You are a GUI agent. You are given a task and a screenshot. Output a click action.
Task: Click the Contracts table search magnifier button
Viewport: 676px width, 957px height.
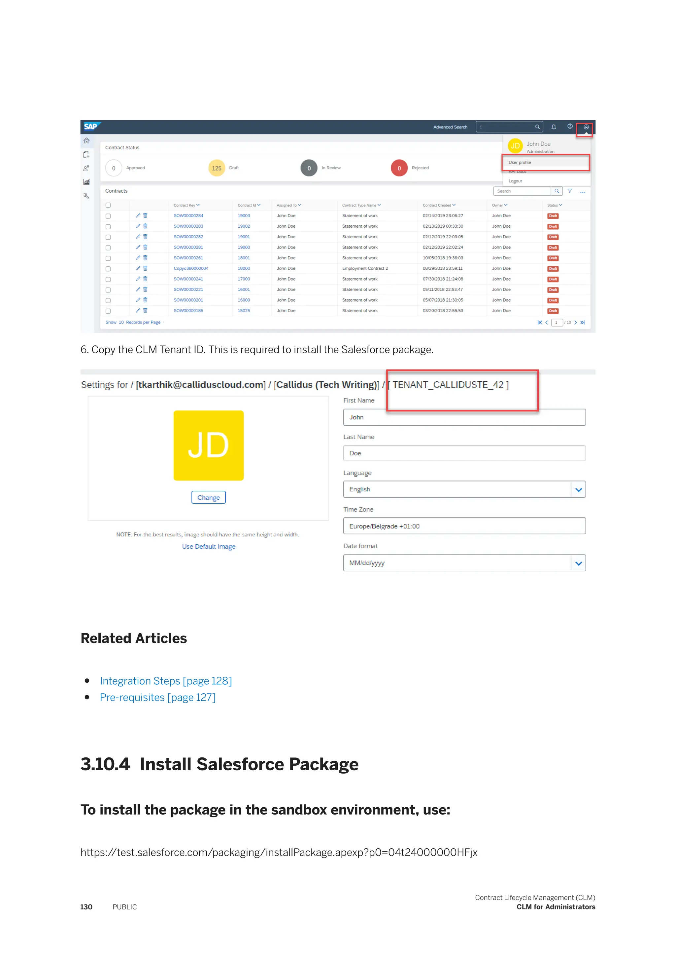click(x=557, y=191)
